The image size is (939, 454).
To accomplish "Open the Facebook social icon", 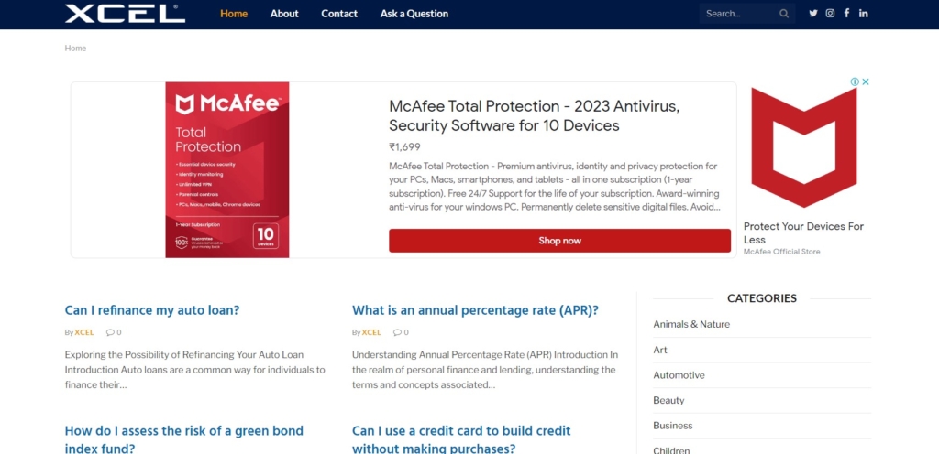I will [846, 13].
